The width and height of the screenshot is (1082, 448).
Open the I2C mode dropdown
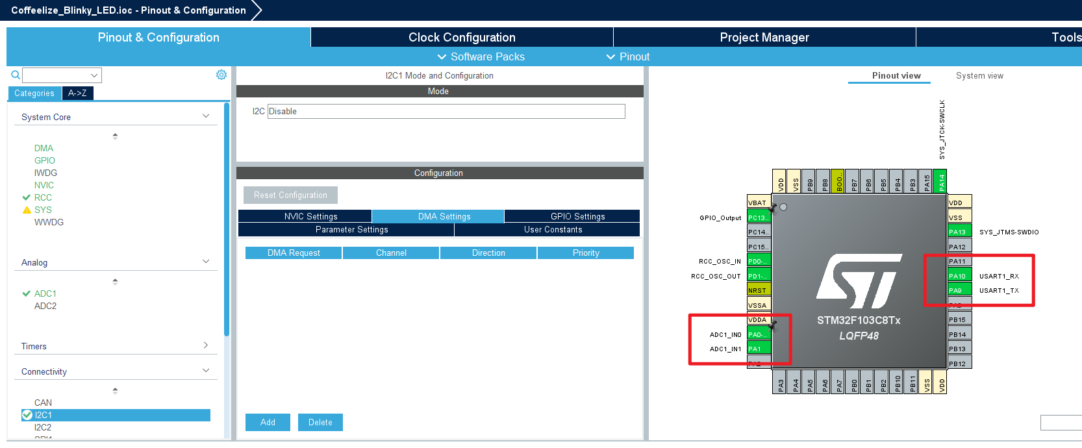click(x=446, y=112)
